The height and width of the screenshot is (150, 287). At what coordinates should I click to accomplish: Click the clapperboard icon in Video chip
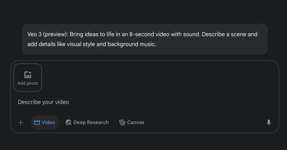pos(37,122)
